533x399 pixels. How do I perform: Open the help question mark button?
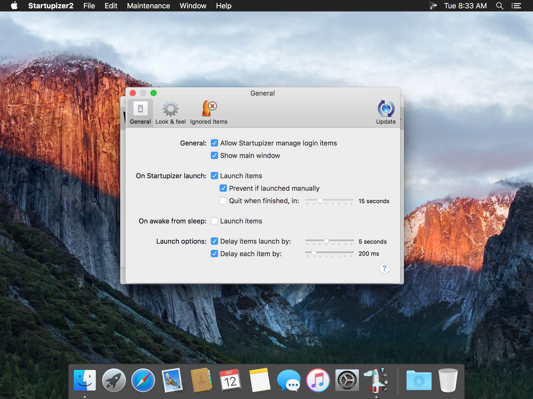384,268
